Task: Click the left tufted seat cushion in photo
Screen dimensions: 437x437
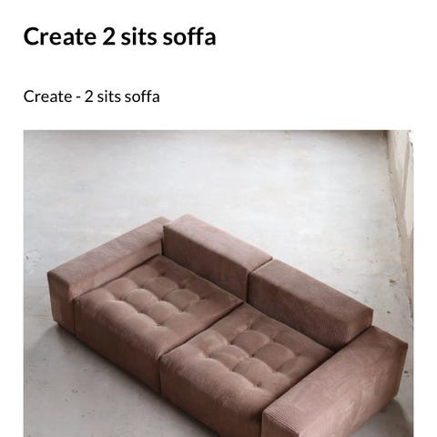Action: pos(161,299)
